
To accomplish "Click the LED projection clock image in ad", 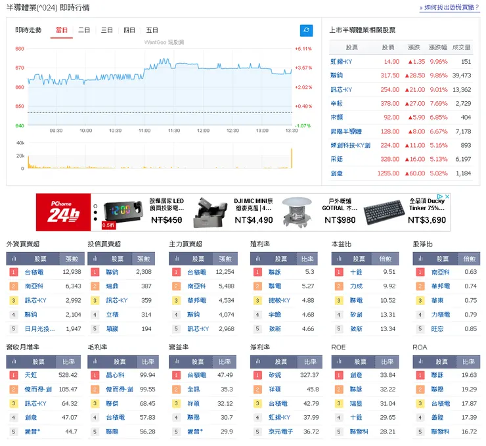I will click(123, 212).
